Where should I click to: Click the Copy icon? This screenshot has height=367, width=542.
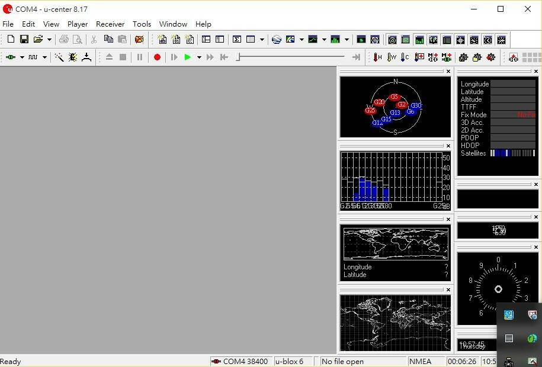pos(108,40)
